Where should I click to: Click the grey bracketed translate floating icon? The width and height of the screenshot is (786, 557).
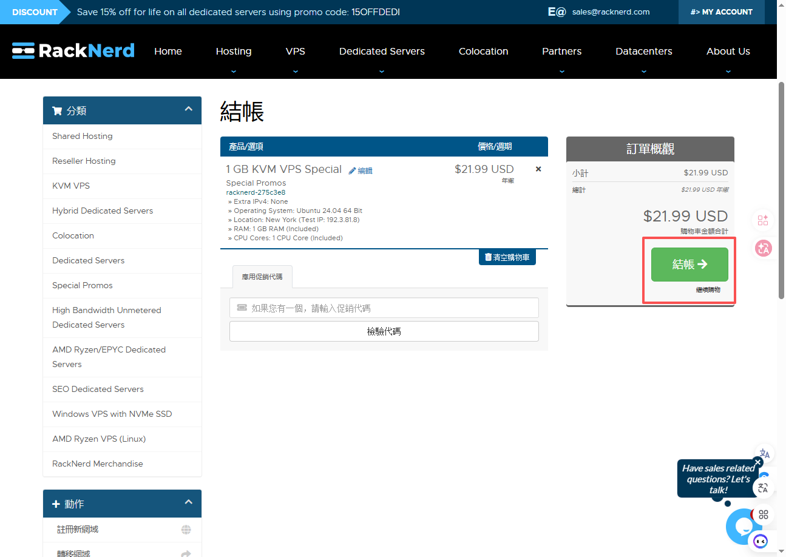(x=764, y=488)
